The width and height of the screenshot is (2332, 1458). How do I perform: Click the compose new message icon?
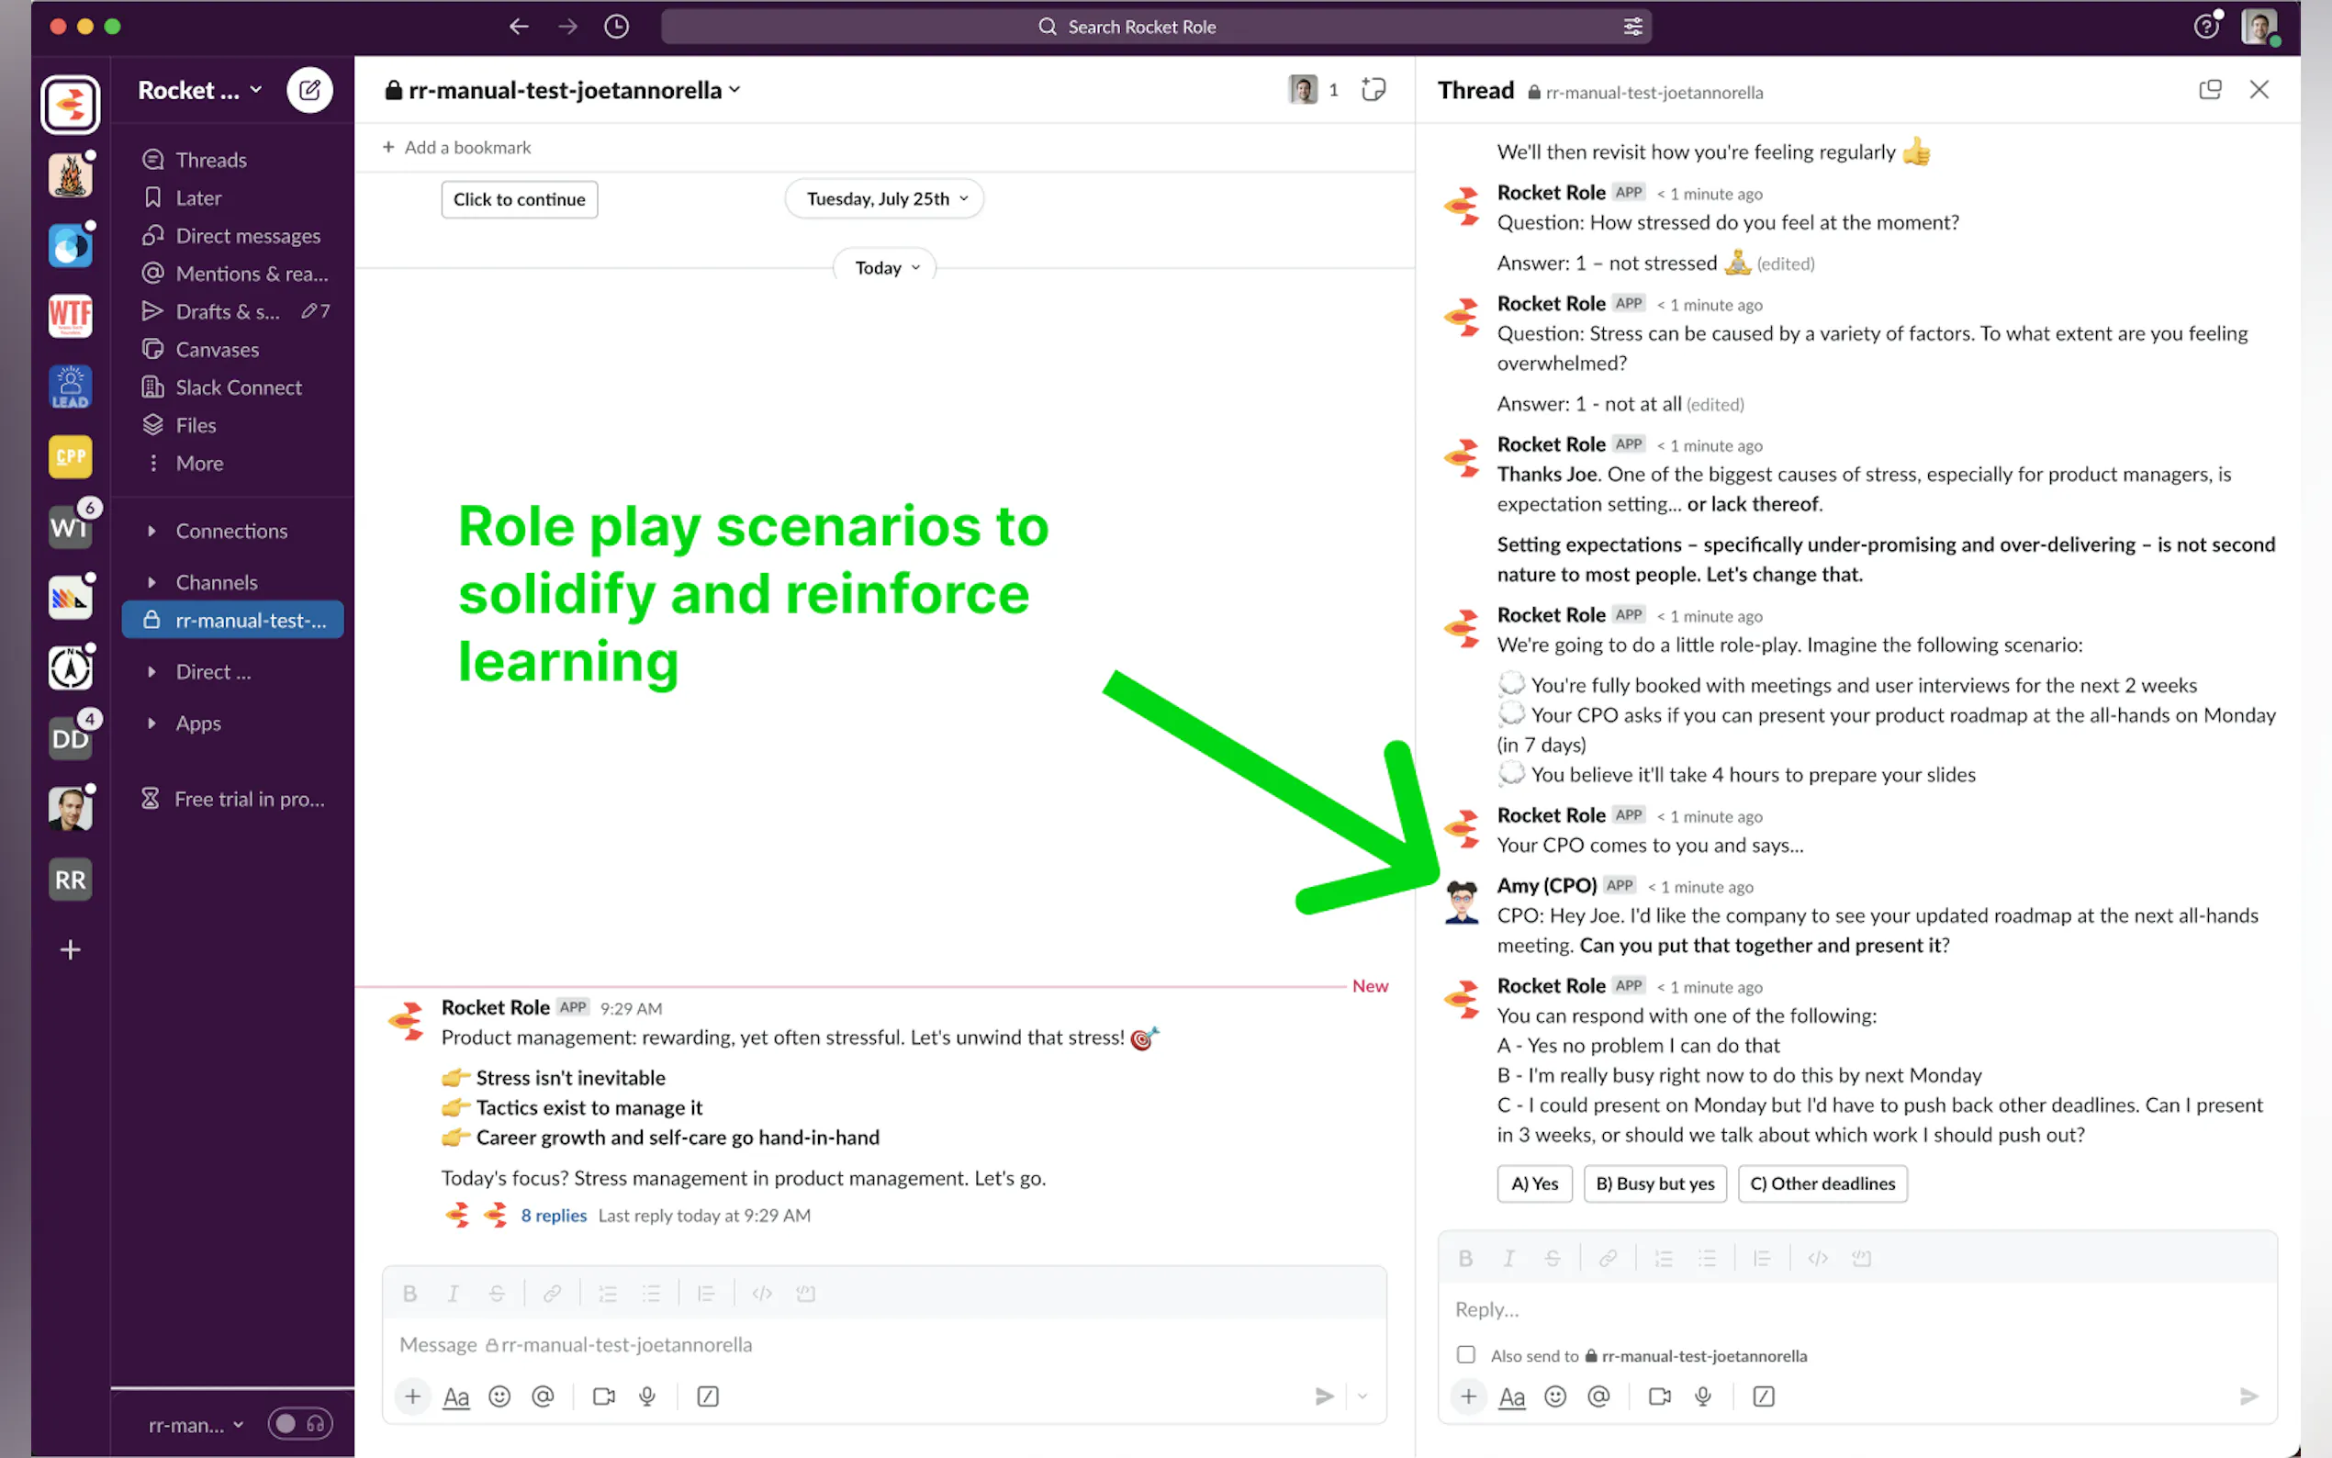pyautogui.click(x=309, y=91)
